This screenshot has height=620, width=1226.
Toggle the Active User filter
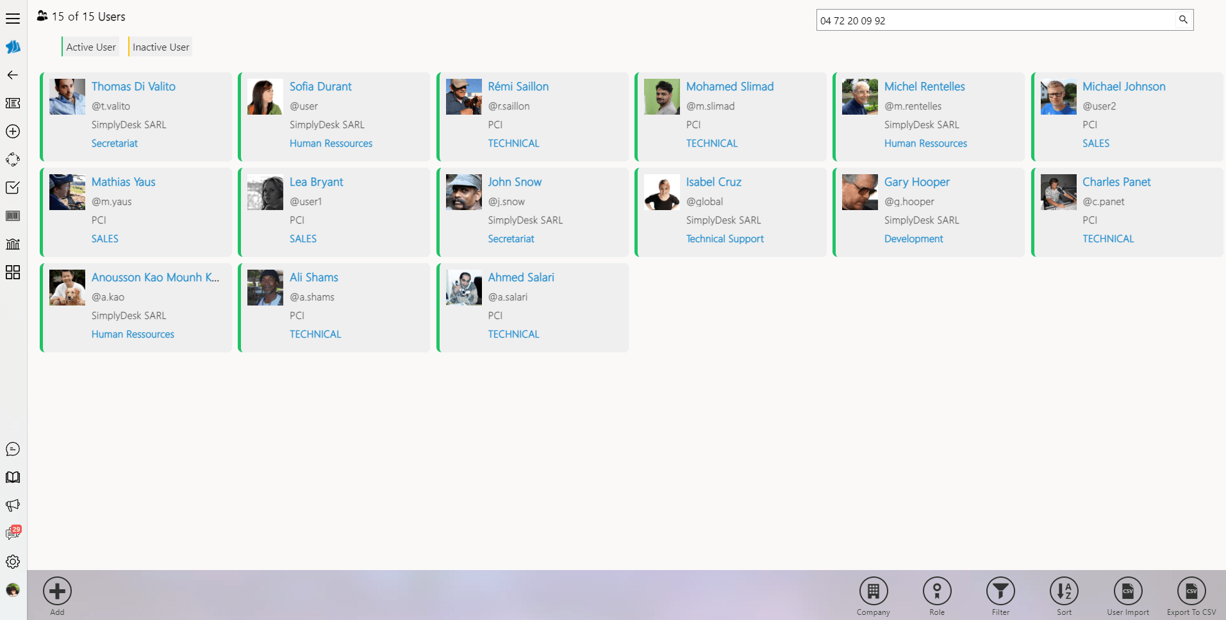point(90,47)
